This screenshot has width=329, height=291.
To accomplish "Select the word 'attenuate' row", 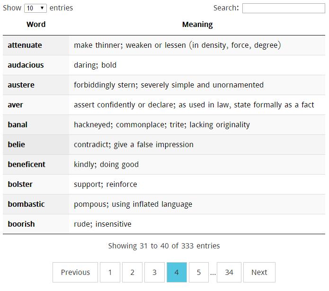I will click(x=25, y=45).
